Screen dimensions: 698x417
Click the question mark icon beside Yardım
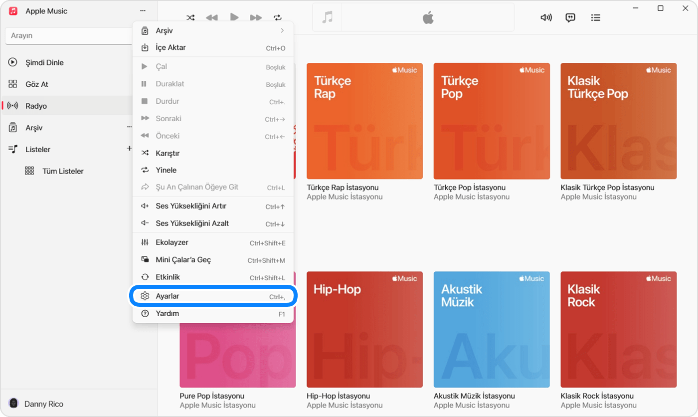145,314
